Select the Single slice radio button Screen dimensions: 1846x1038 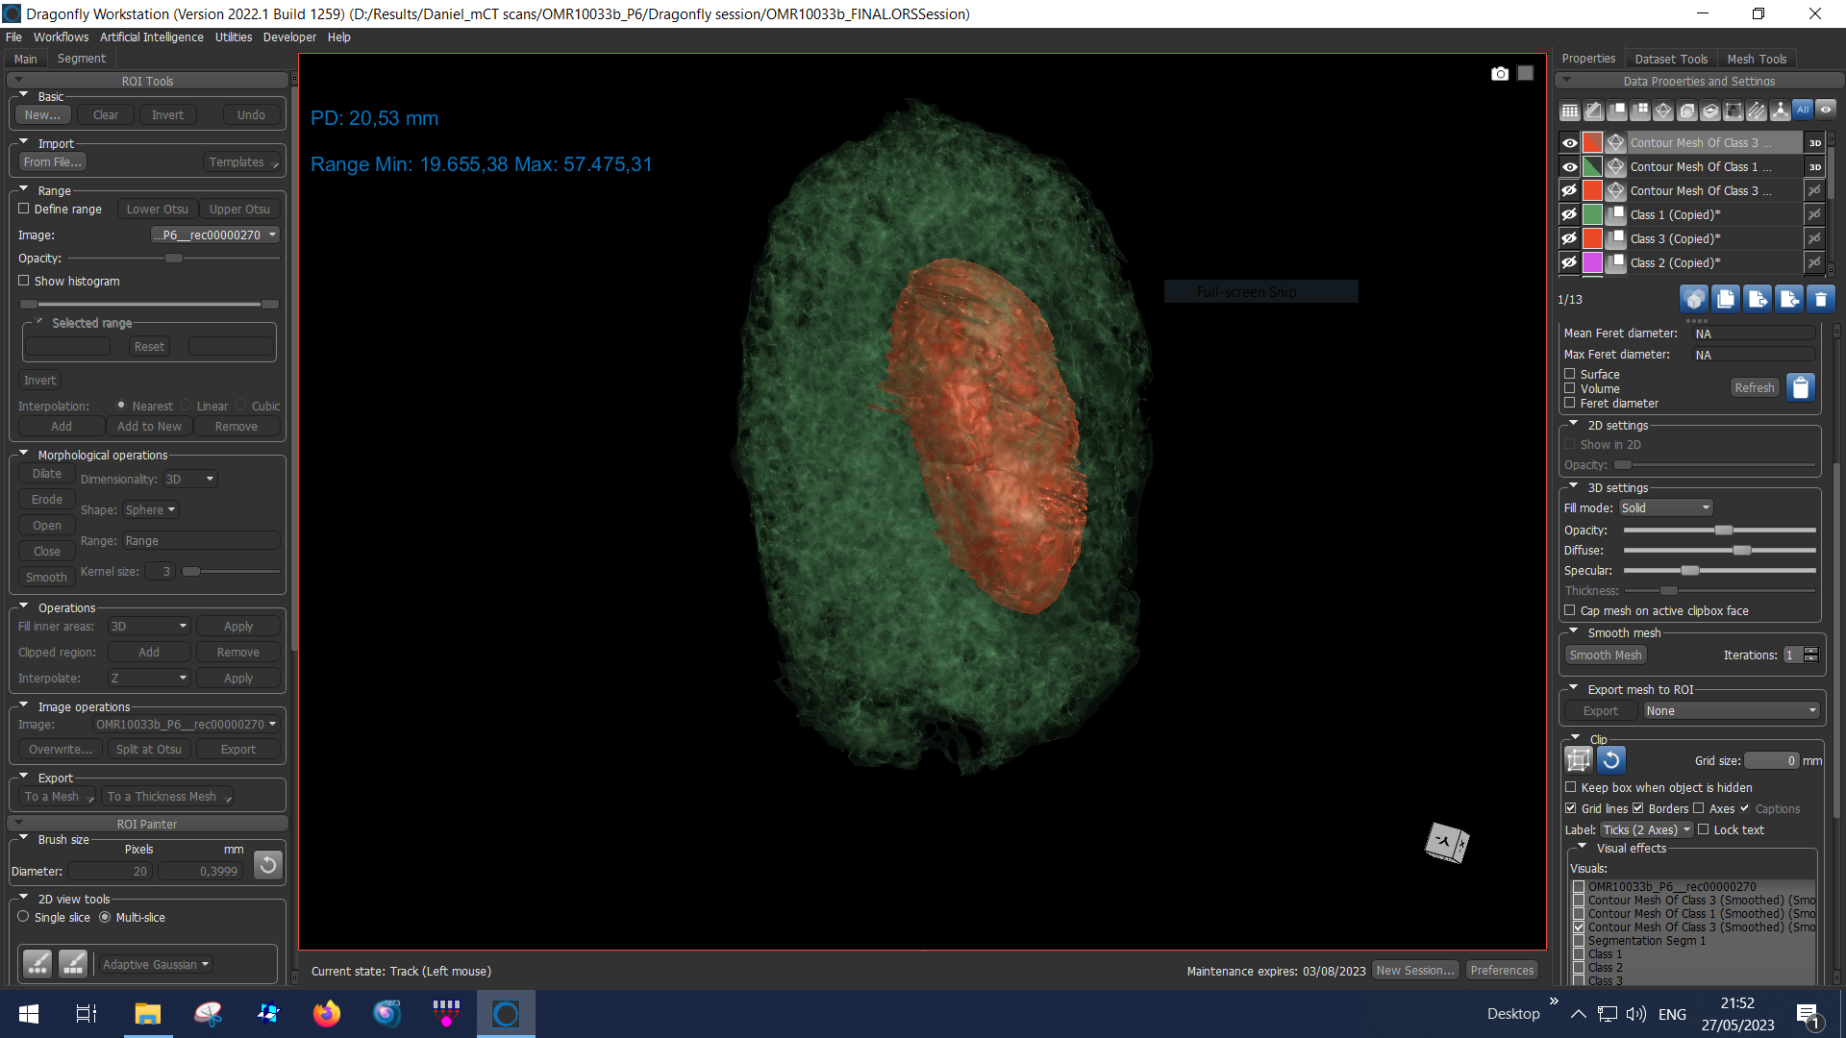pos(24,917)
